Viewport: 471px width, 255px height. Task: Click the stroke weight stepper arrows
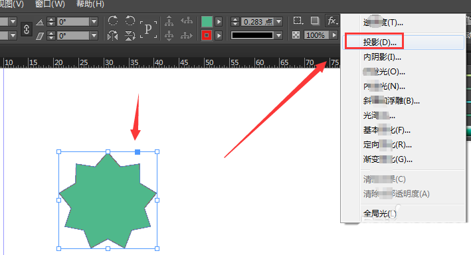click(235, 22)
